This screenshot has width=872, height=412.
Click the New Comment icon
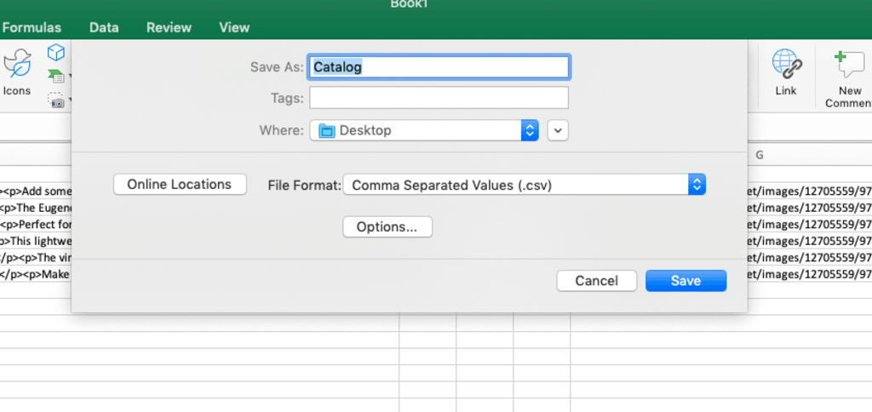848,72
